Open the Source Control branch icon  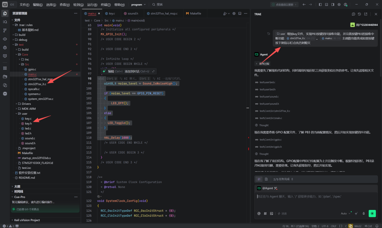pos(5,30)
